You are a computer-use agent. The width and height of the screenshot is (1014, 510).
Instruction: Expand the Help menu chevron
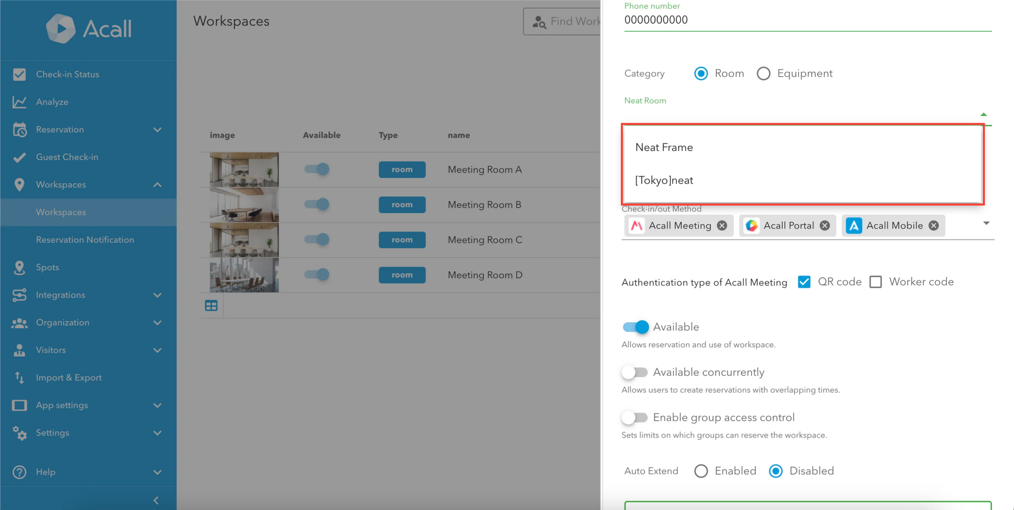click(x=158, y=472)
